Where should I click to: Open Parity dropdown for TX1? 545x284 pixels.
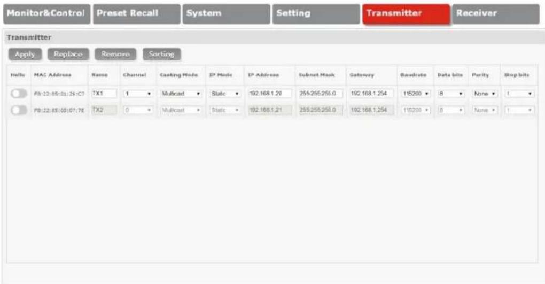[485, 94]
